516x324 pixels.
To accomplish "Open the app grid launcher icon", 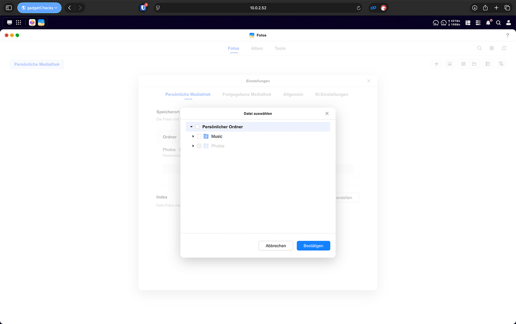I will point(19,22).
